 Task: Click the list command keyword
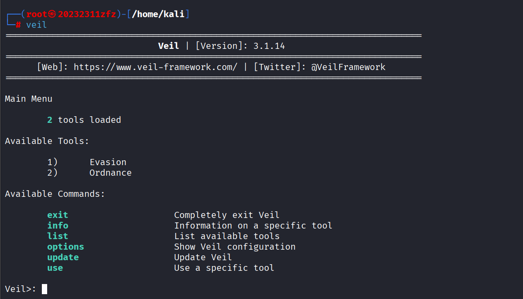58,236
